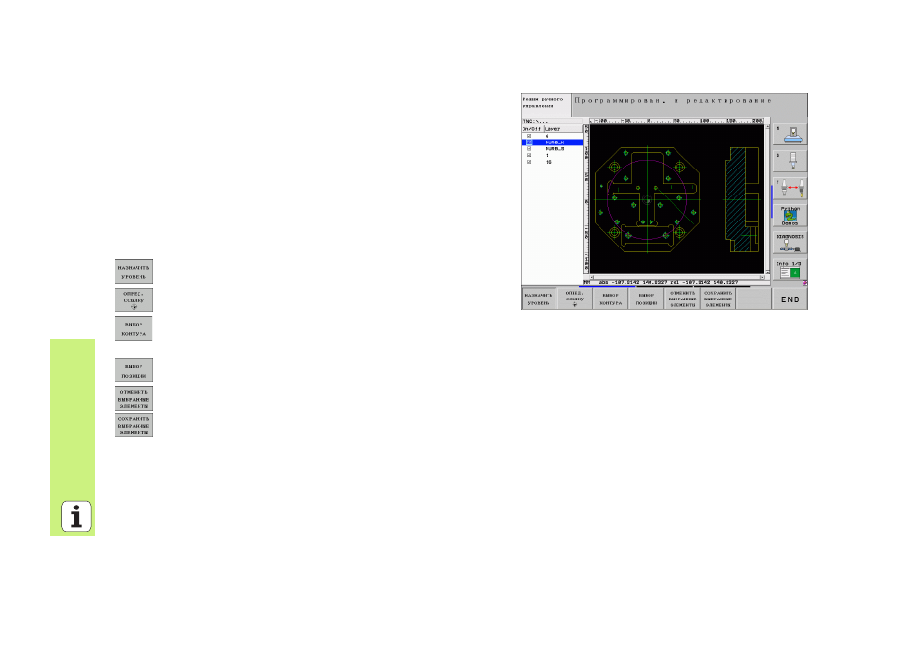This screenshot has height=651, width=918.
Task: Click СОХРАНИТЬ ВЫБРАННЫЕ ЭЛЕМЕНТЫ soft key in TNC row
Action: [718, 299]
